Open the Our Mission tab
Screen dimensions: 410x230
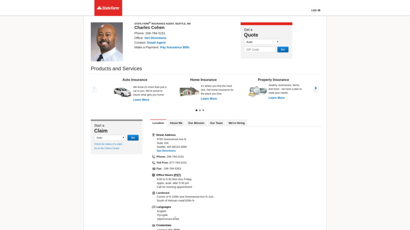pos(196,123)
